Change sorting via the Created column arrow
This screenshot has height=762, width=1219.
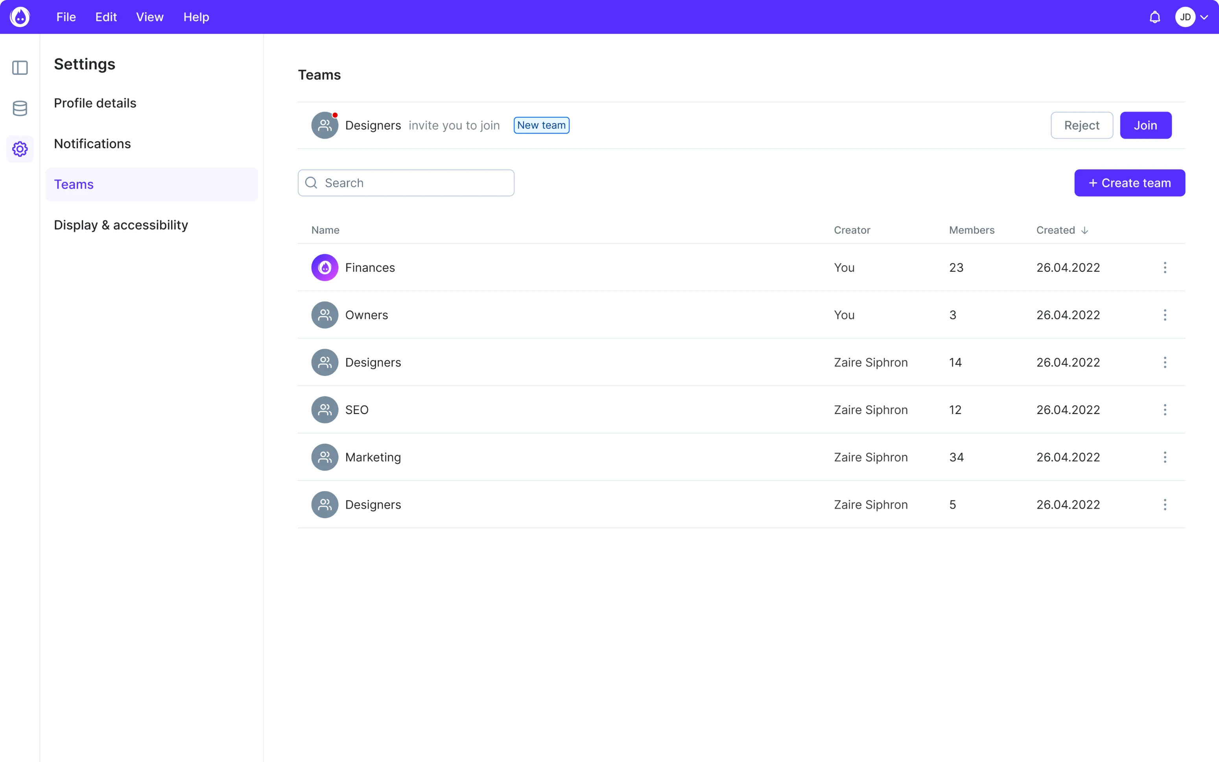pyautogui.click(x=1084, y=230)
